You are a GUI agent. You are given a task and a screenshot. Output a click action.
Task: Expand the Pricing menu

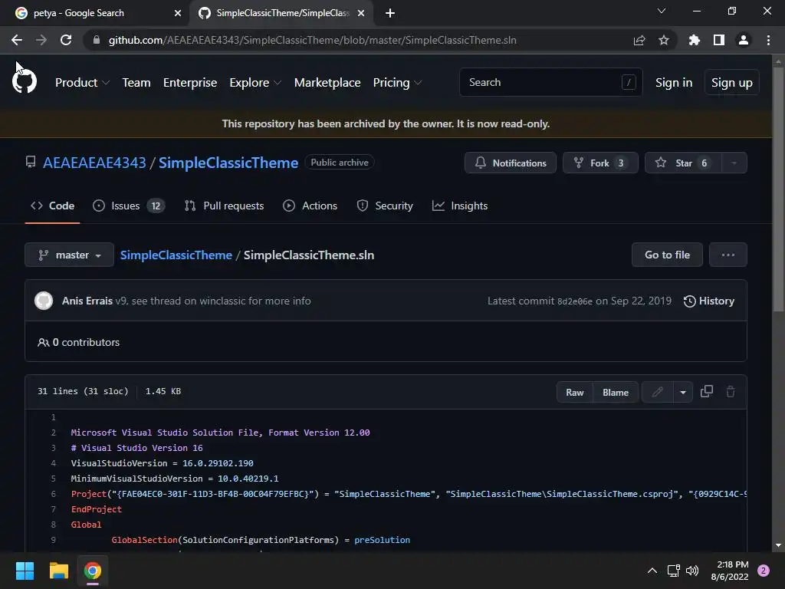[x=398, y=83]
